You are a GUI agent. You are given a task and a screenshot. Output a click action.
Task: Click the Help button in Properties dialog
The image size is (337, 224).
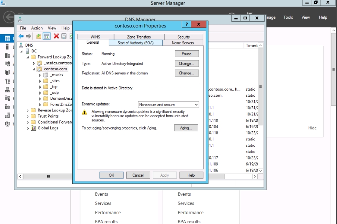191,175
